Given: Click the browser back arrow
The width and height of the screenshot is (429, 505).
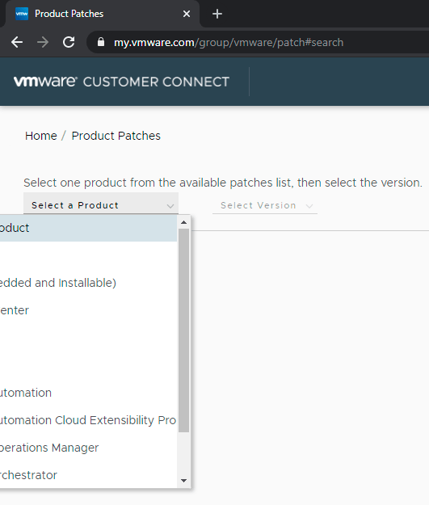Looking at the screenshot, I should pyautogui.click(x=17, y=42).
